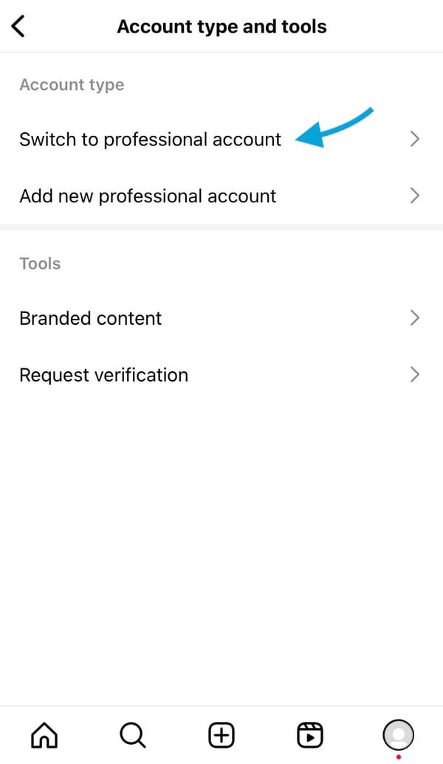Expand the Request verification chevron
The width and height of the screenshot is (443, 764).
(415, 375)
